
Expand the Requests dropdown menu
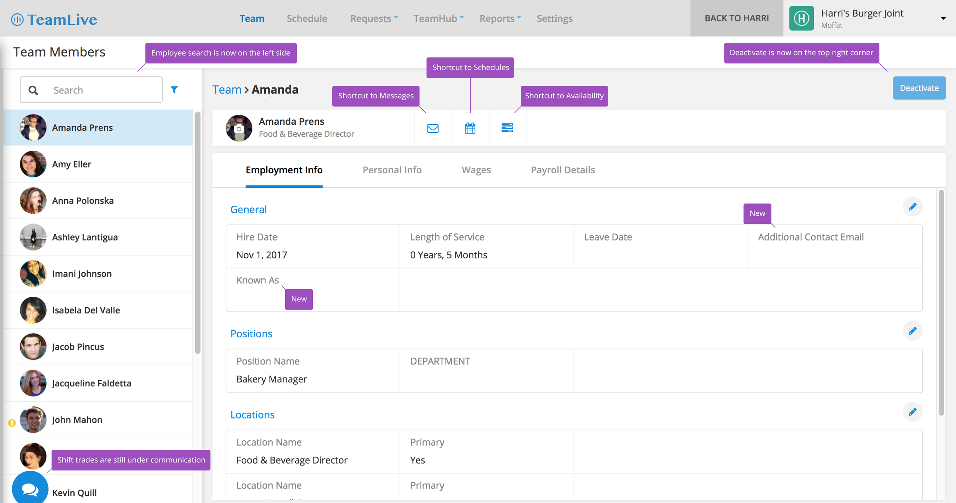point(374,18)
